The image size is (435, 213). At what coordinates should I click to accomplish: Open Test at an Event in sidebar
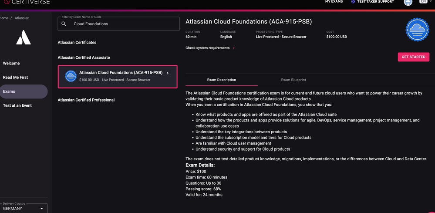coord(17,105)
